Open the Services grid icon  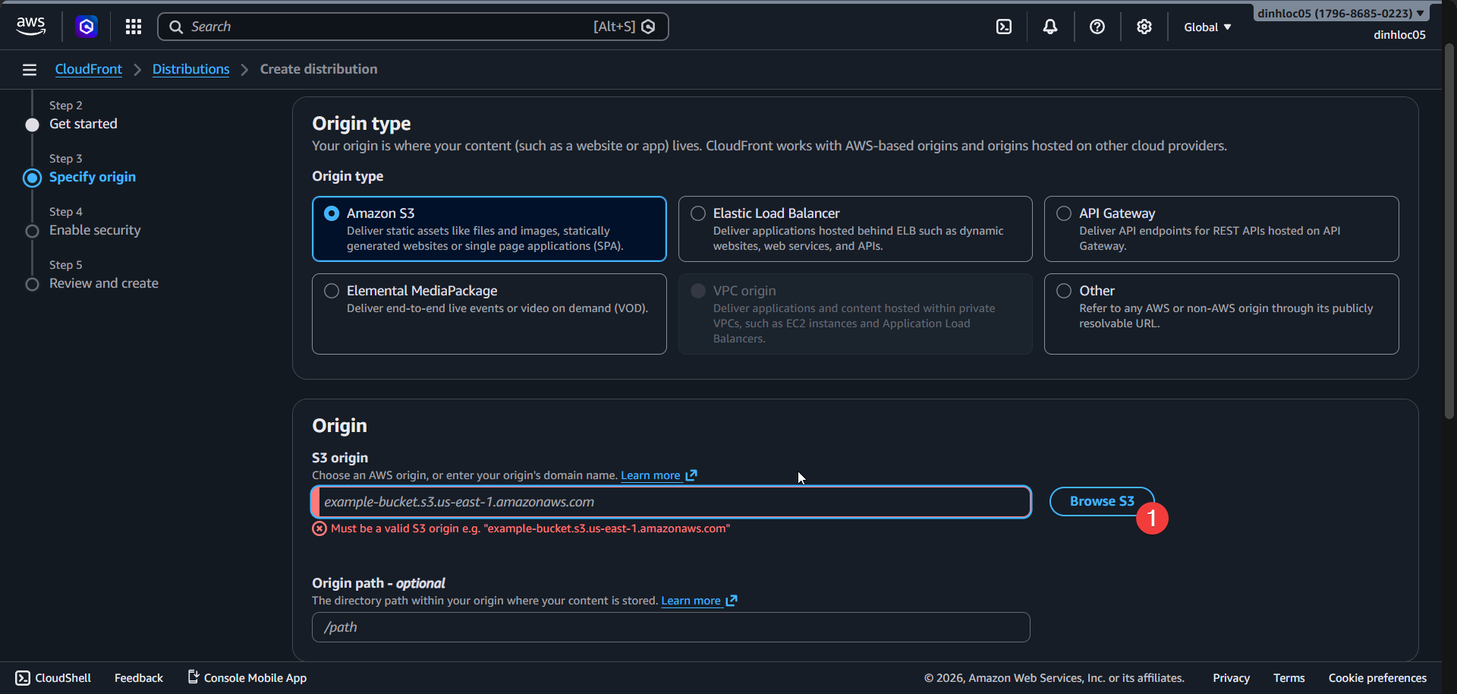134,27
